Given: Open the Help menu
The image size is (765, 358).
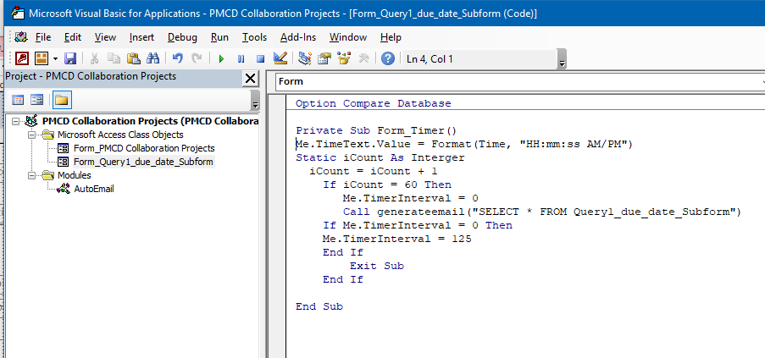Looking at the screenshot, I should (x=391, y=37).
